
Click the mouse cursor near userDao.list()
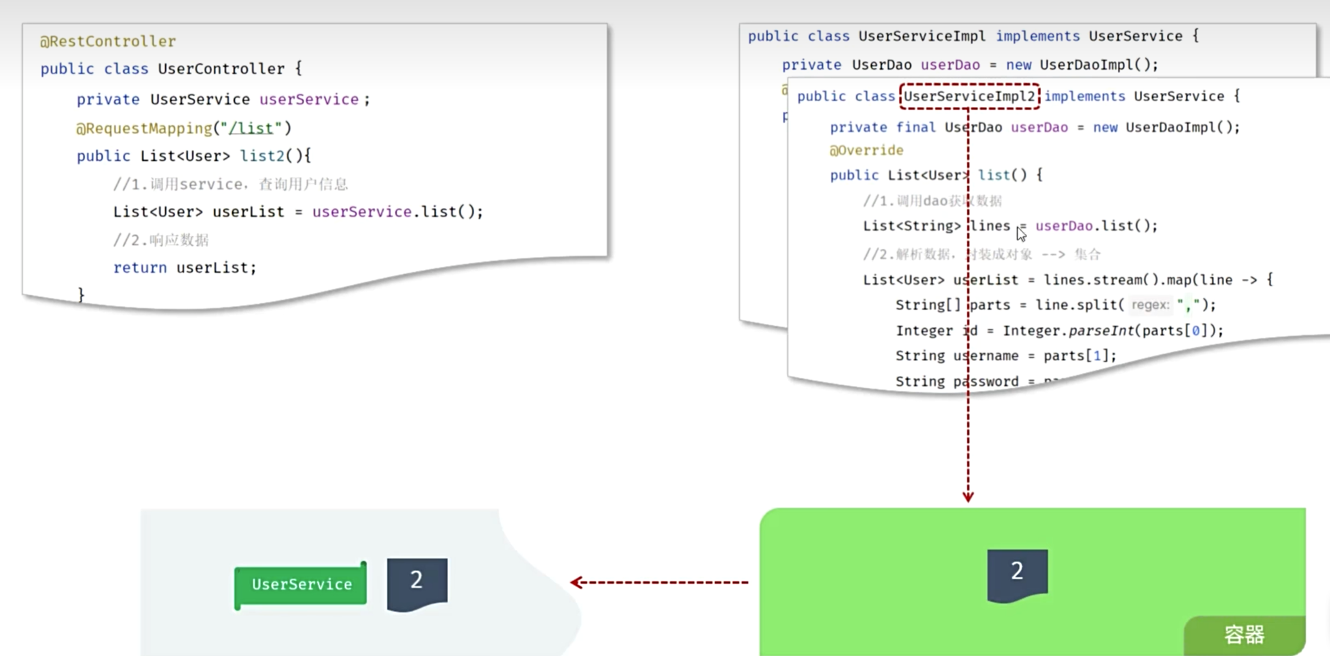pyautogui.click(x=1021, y=234)
